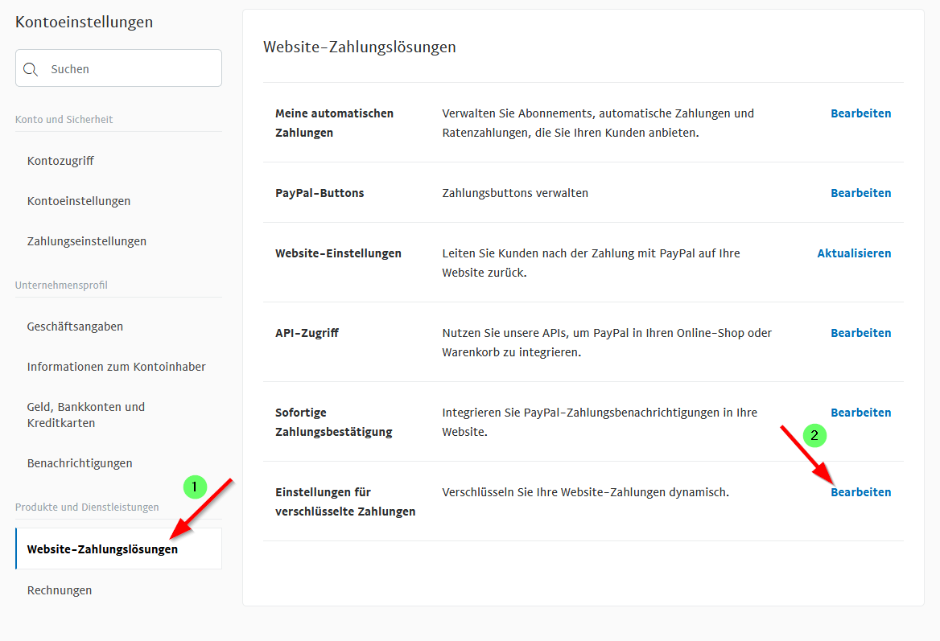Edit Sofortige Zahlungsbestätigung settings
Image resolution: width=940 pixels, height=641 pixels.
pos(860,413)
